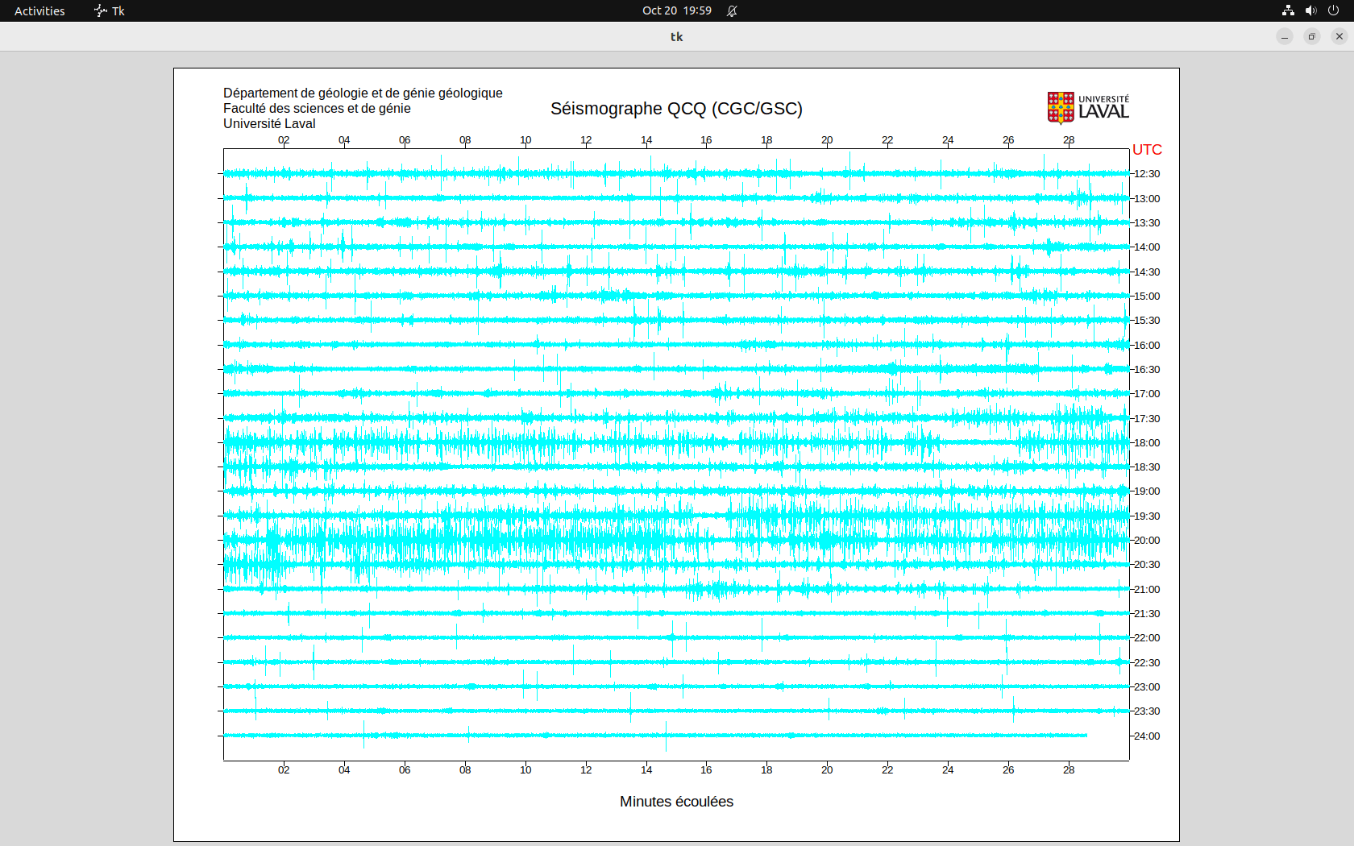Viewport: 1354px width, 846px height.
Task: Open the Activities overview
Action: click(x=39, y=10)
